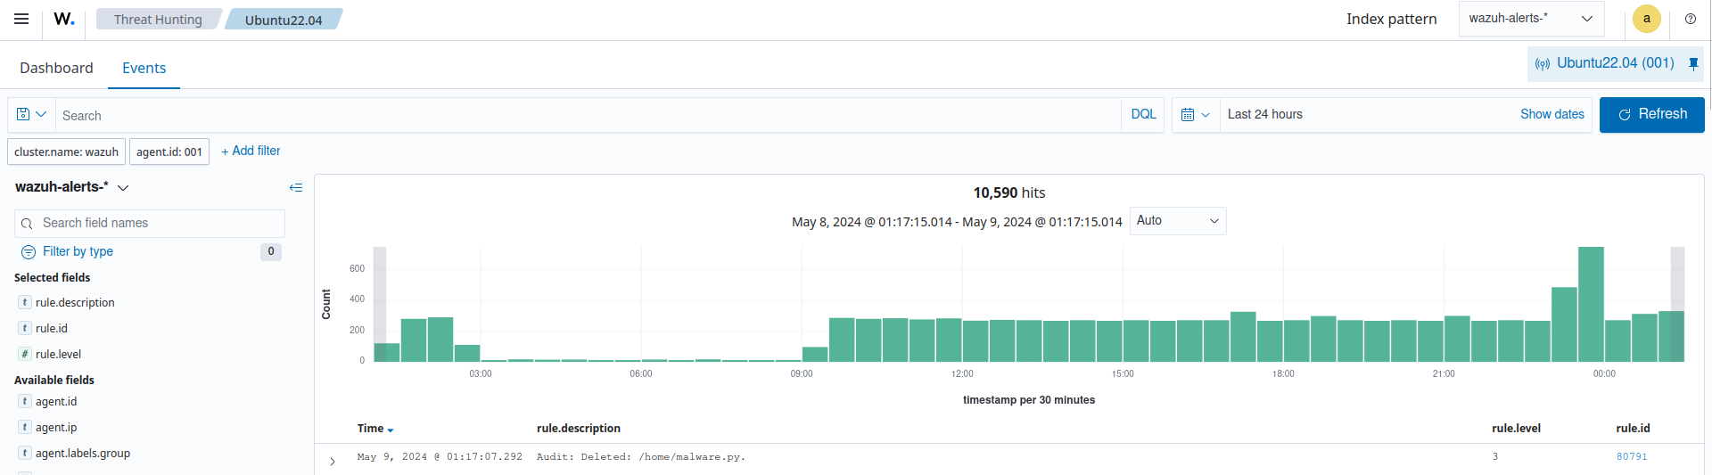Expand the first event row details

(333, 461)
